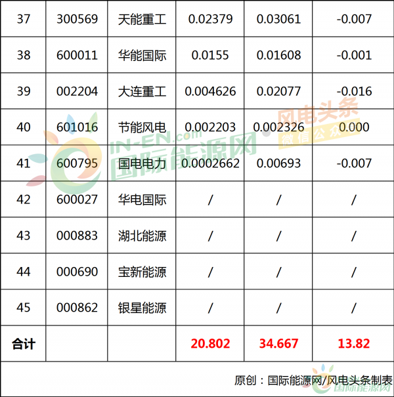Select stock code 300569 cell
This screenshot has width=394, height=397.
pos(77,19)
